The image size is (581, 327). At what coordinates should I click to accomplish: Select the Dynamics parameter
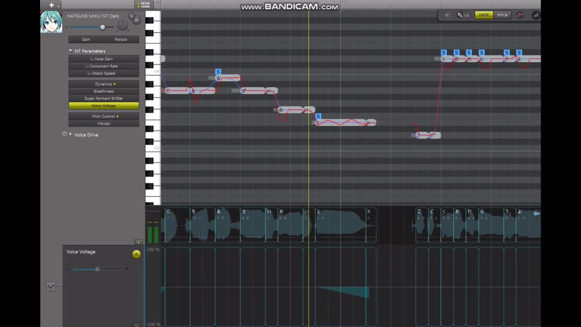tap(103, 84)
